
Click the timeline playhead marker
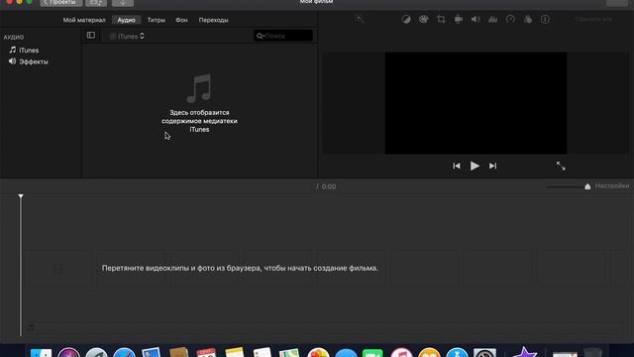(x=21, y=196)
